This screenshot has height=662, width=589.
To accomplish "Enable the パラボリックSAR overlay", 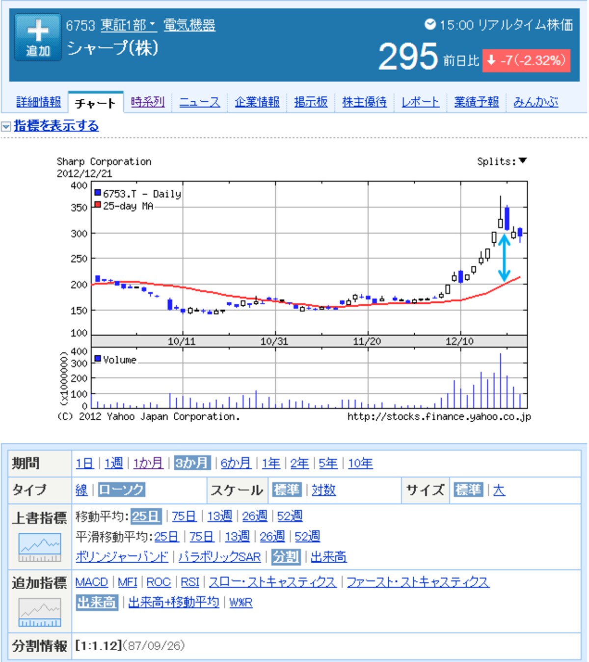I will [x=219, y=557].
